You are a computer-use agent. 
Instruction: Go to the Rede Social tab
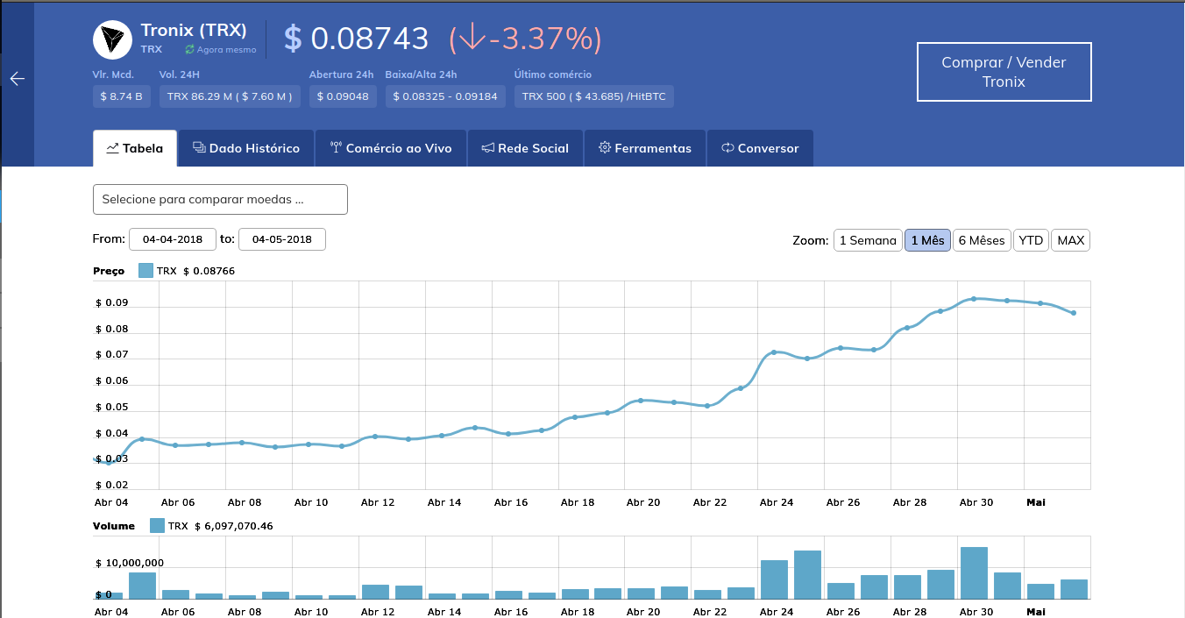525,148
